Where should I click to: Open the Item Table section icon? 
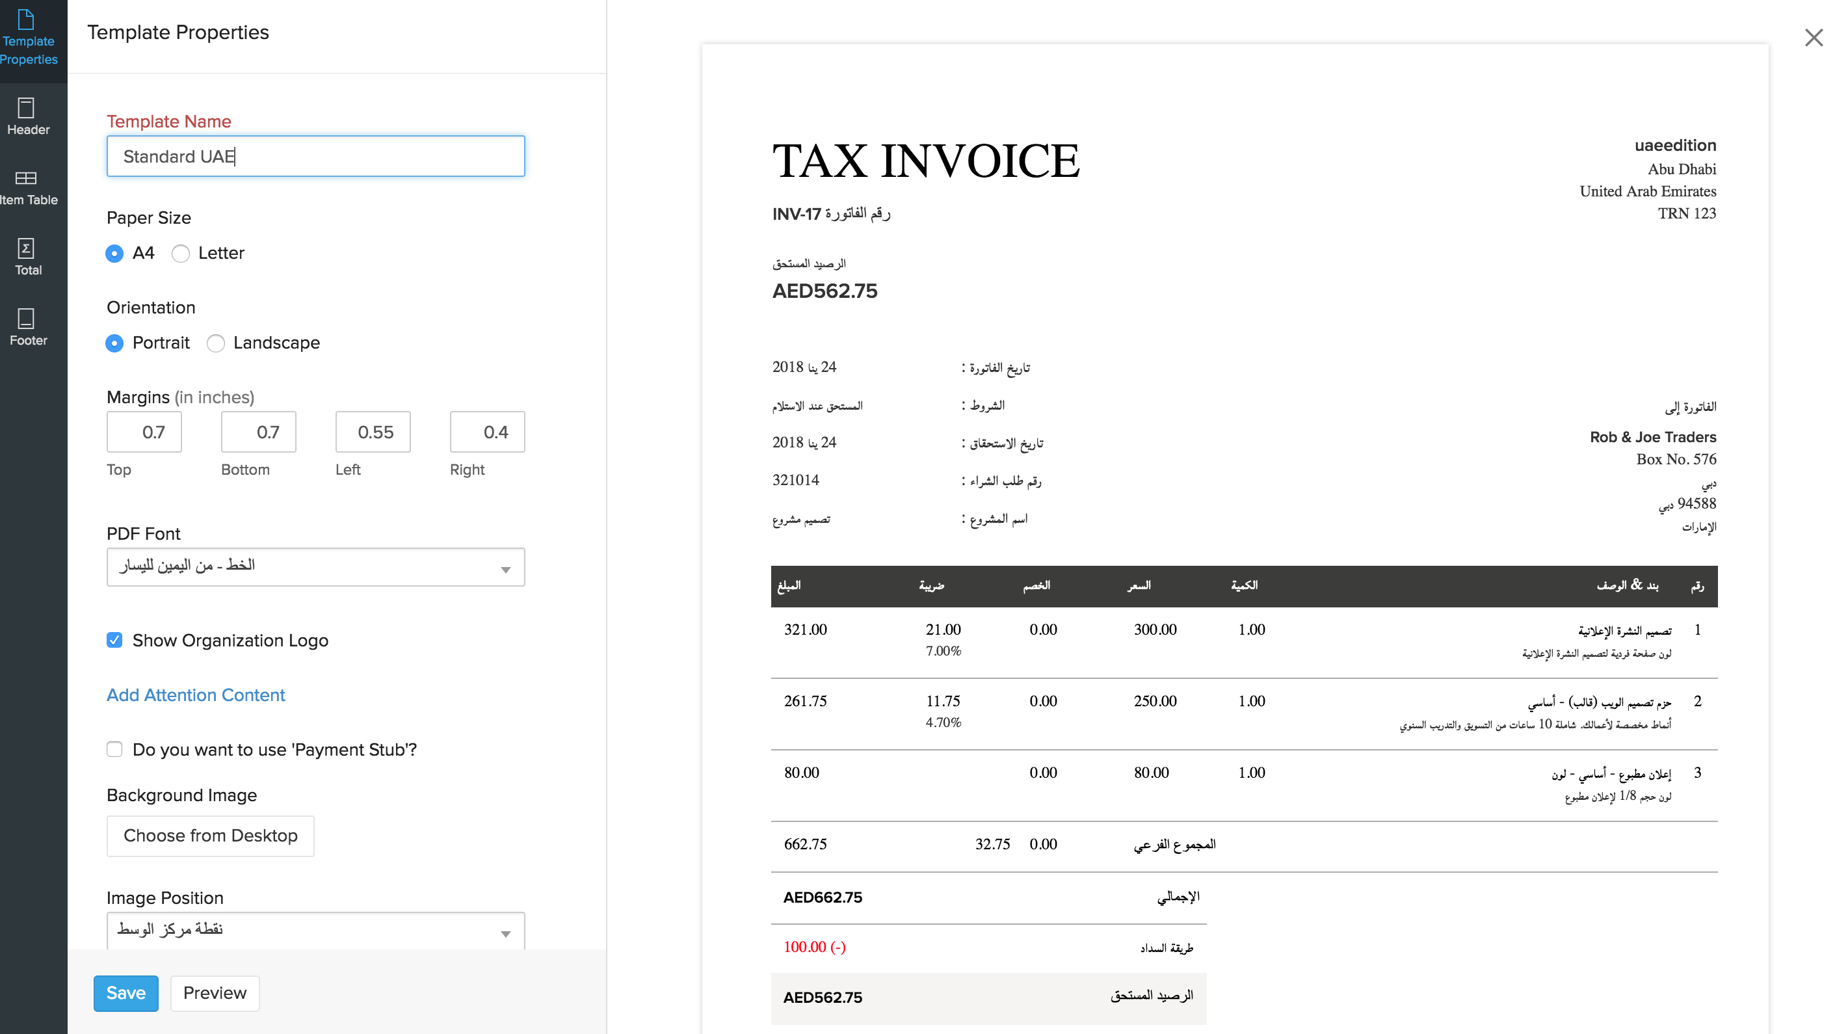(x=27, y=187)
